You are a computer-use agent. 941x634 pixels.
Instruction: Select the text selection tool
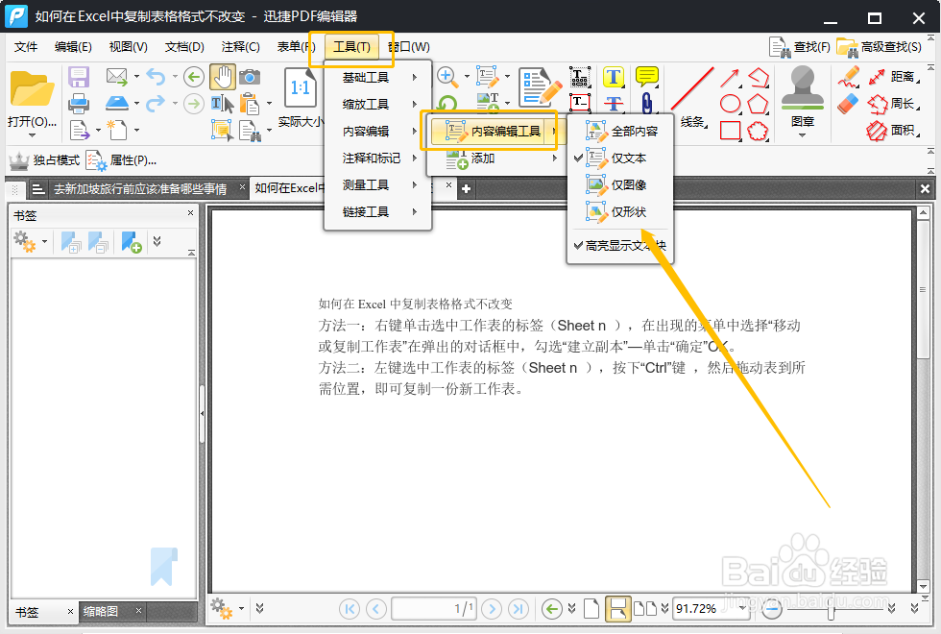[x=222, y=104]
